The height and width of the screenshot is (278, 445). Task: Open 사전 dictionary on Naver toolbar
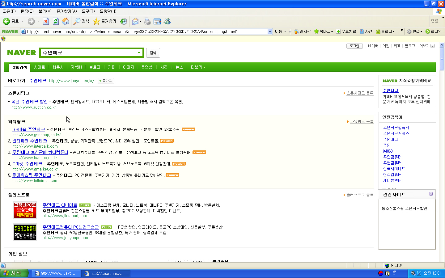tap(366, 32)
